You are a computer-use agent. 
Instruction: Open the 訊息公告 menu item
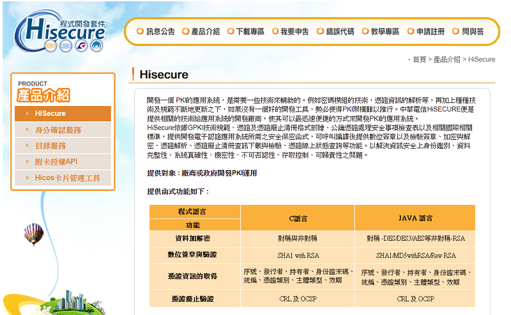(156, 31)
